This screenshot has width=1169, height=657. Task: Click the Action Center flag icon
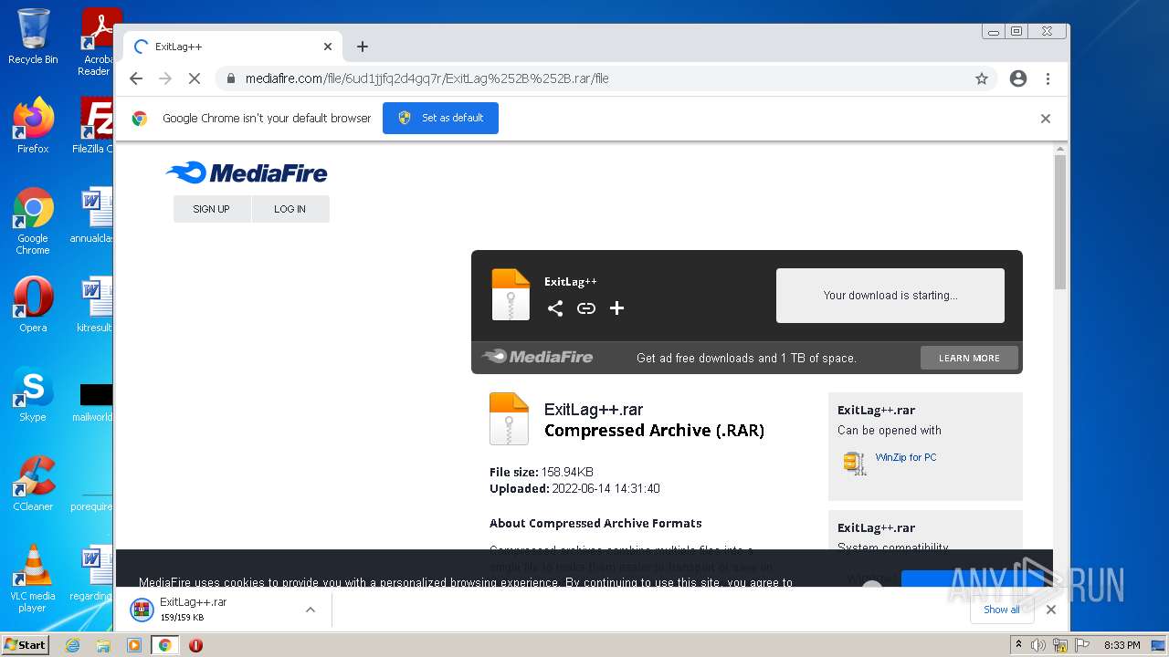click(1082, 645)
